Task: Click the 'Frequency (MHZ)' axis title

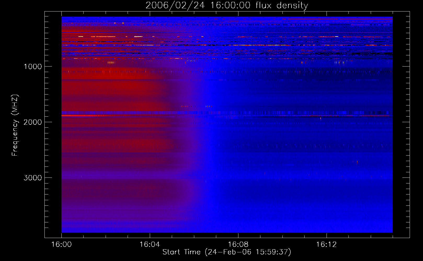Action: 15,125
